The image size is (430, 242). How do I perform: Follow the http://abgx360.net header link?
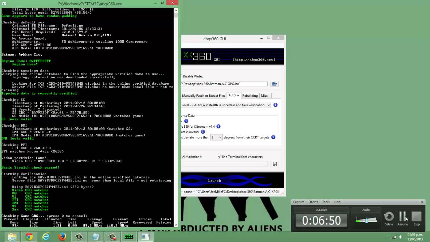coord(254,59)
